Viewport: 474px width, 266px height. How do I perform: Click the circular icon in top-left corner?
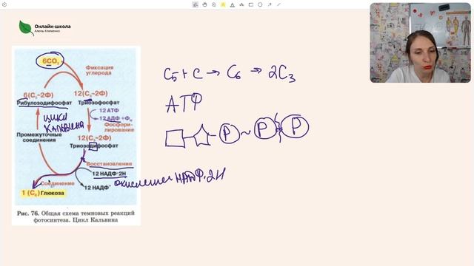(x=4, y=4)
